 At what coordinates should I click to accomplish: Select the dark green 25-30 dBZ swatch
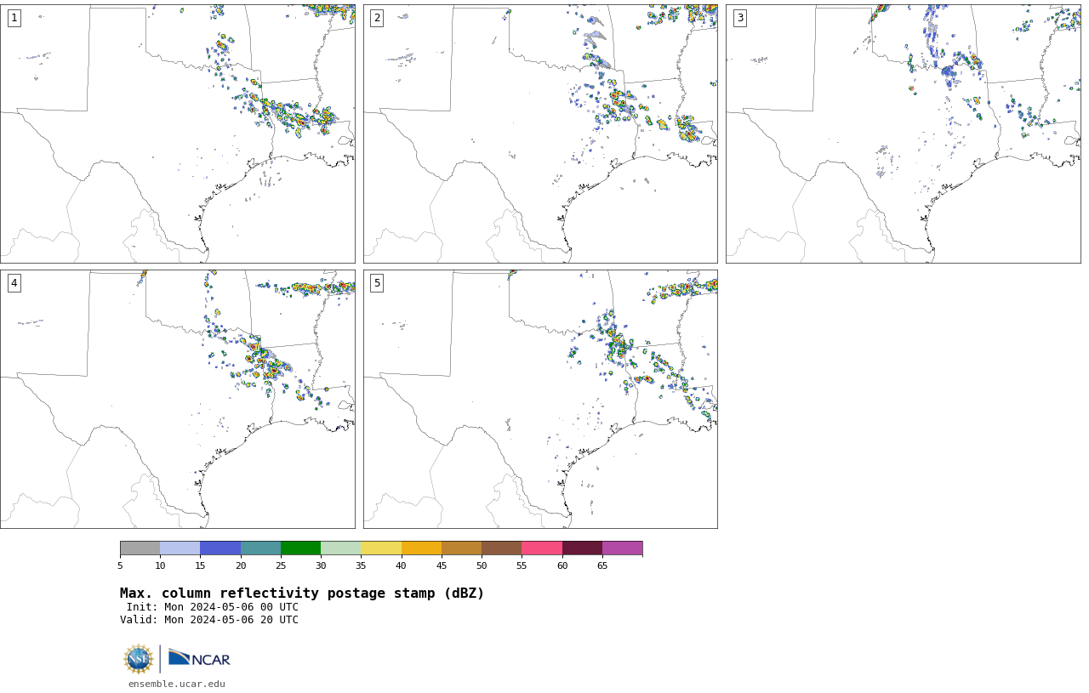(x=300, y=548)
